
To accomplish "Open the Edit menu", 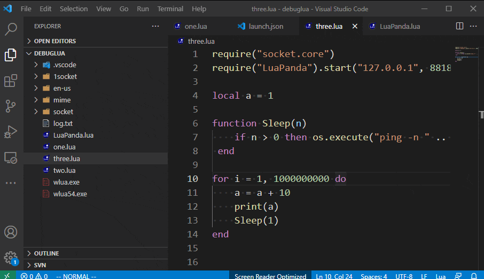I will pyautogui.click(x=45, y=9).
